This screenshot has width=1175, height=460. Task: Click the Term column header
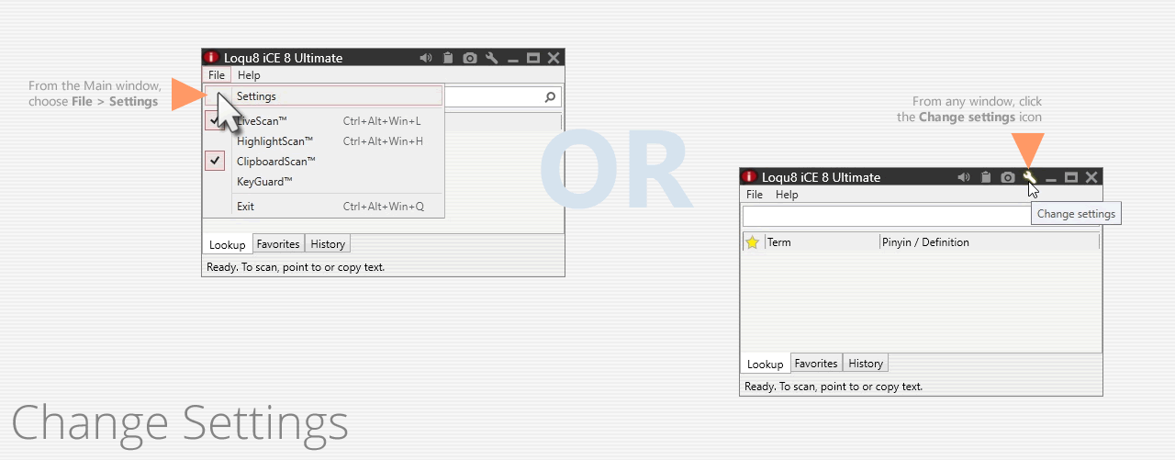tap(822, 242)
